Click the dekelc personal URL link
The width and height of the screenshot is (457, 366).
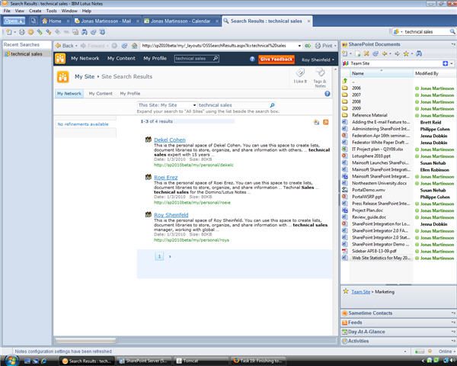[x=193, y=165]
